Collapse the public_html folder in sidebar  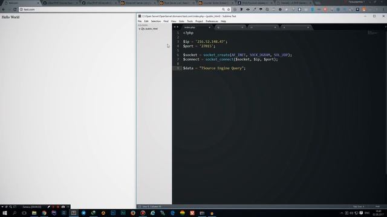click(140, 29)
